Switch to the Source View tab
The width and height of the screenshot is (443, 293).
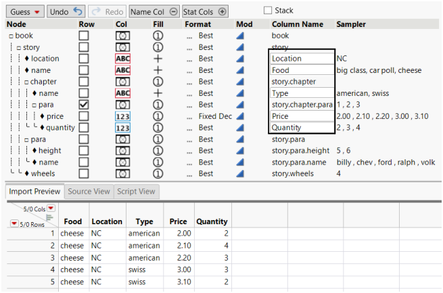coord(89,192)
